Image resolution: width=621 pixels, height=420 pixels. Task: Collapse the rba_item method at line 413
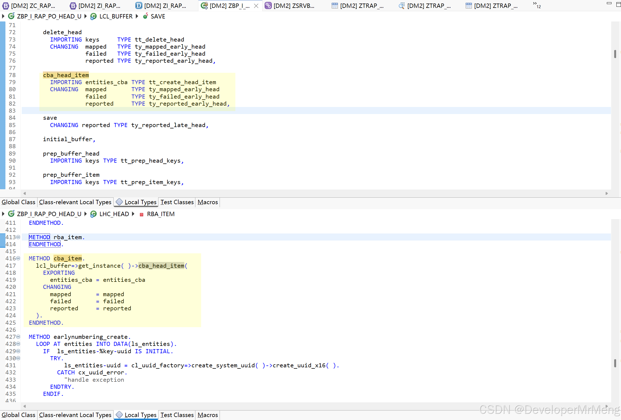pyautogui.click(x=18, y=237)
